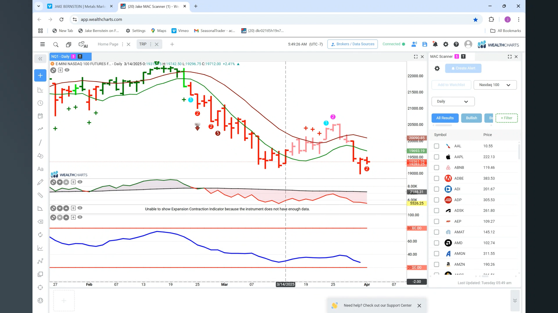Click the search magnifier icon
This screenshot has height=313, width=558.
56,44
